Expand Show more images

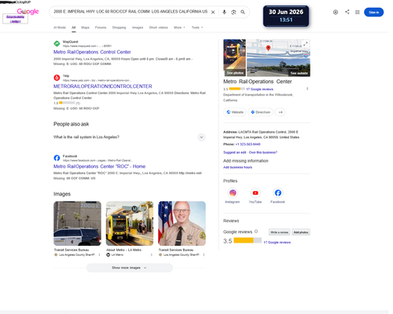130,268
